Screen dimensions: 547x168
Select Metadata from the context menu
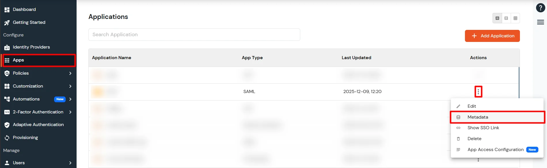(x=478, y=117)
